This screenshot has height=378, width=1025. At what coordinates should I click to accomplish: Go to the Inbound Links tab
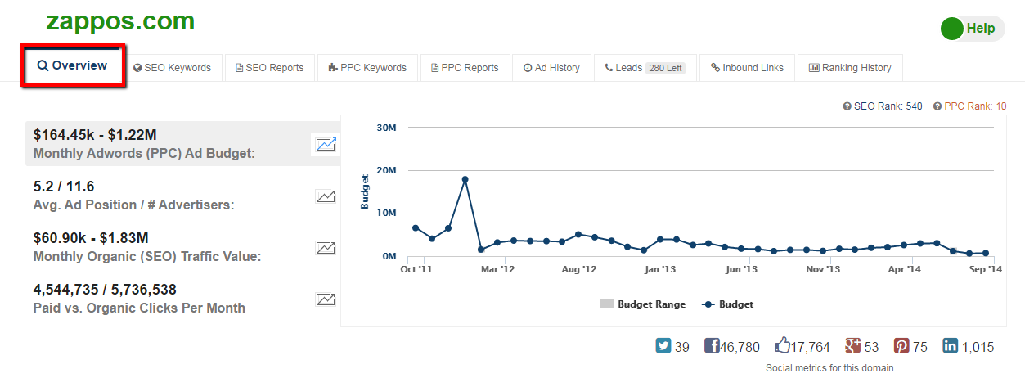[x=747, y=68]
